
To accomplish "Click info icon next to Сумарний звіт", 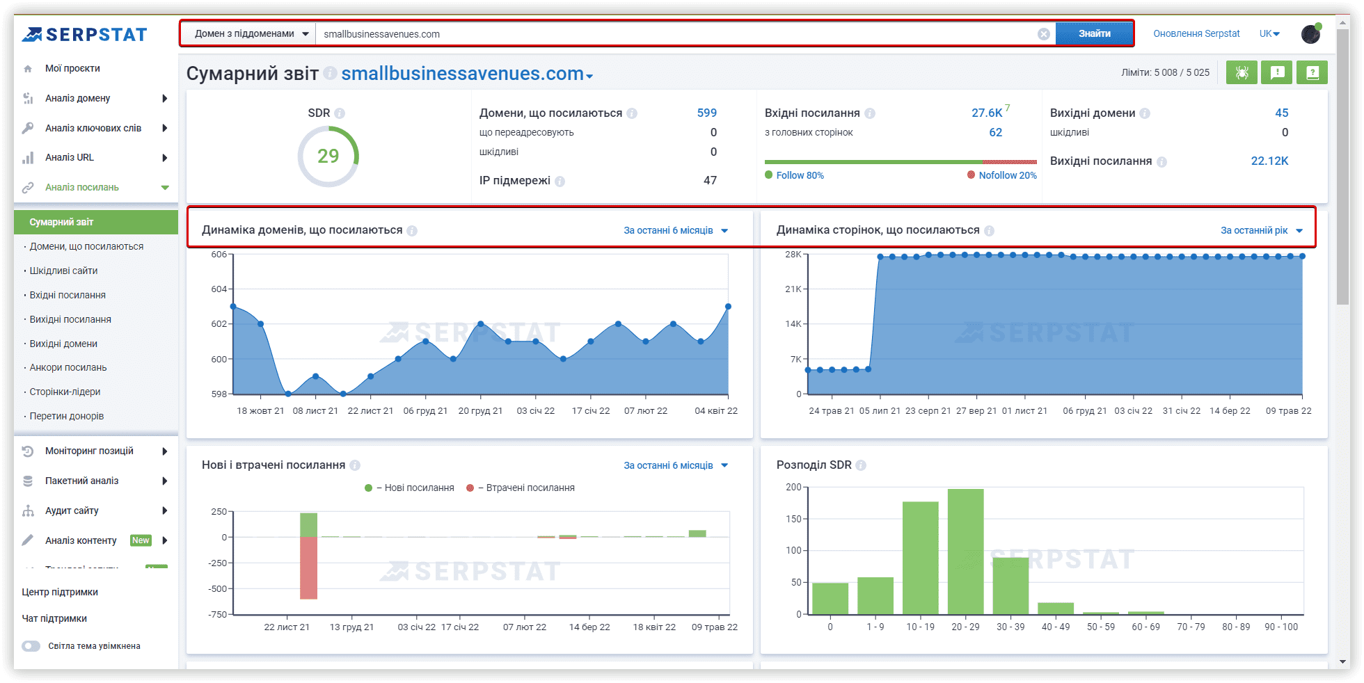I will 331,73.
